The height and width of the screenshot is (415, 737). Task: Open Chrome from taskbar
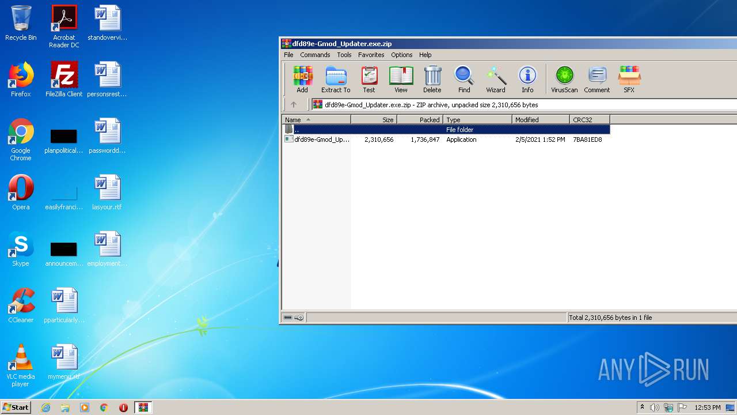pos(104,408)
